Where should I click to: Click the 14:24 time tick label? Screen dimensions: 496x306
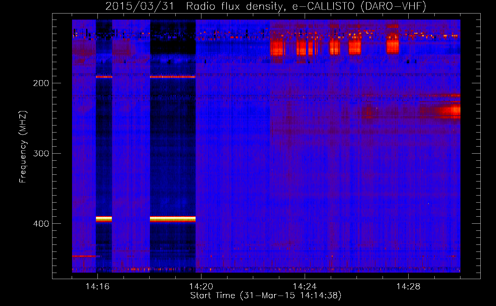[x=305, y=286]
